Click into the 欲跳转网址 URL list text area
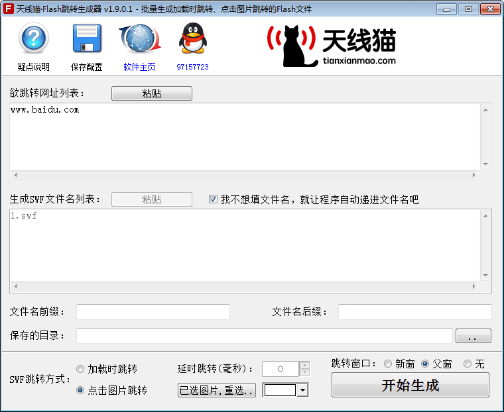Screen dimensions: 504x412 [245, 137]
